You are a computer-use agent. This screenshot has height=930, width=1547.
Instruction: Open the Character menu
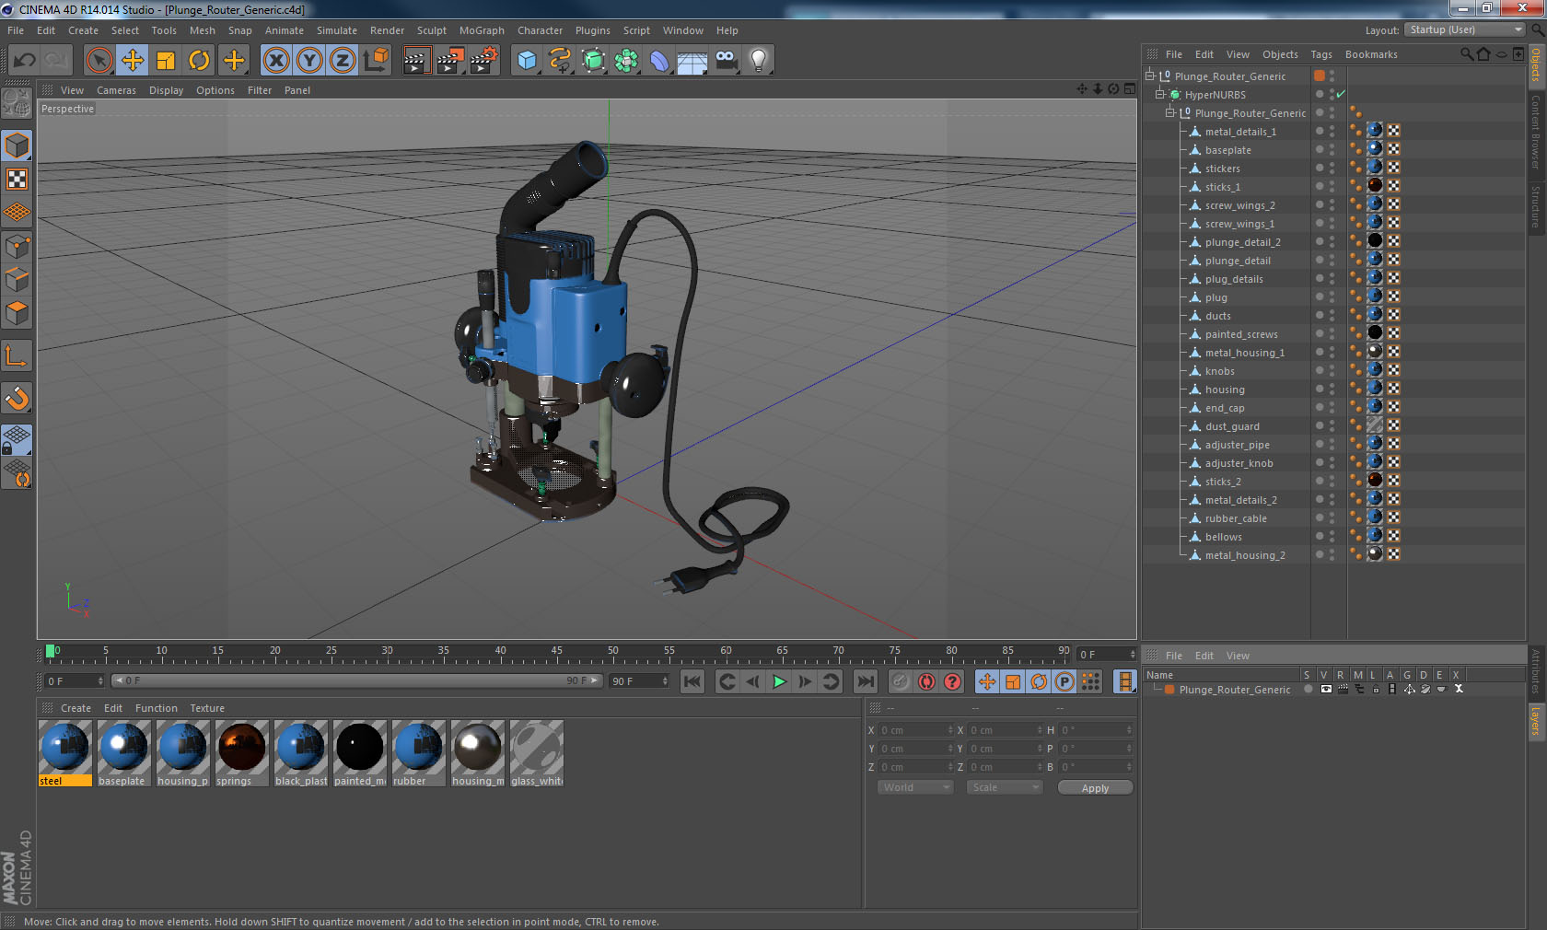tap(540, 30)
